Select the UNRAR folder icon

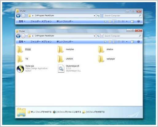click(x=60, y=59)
